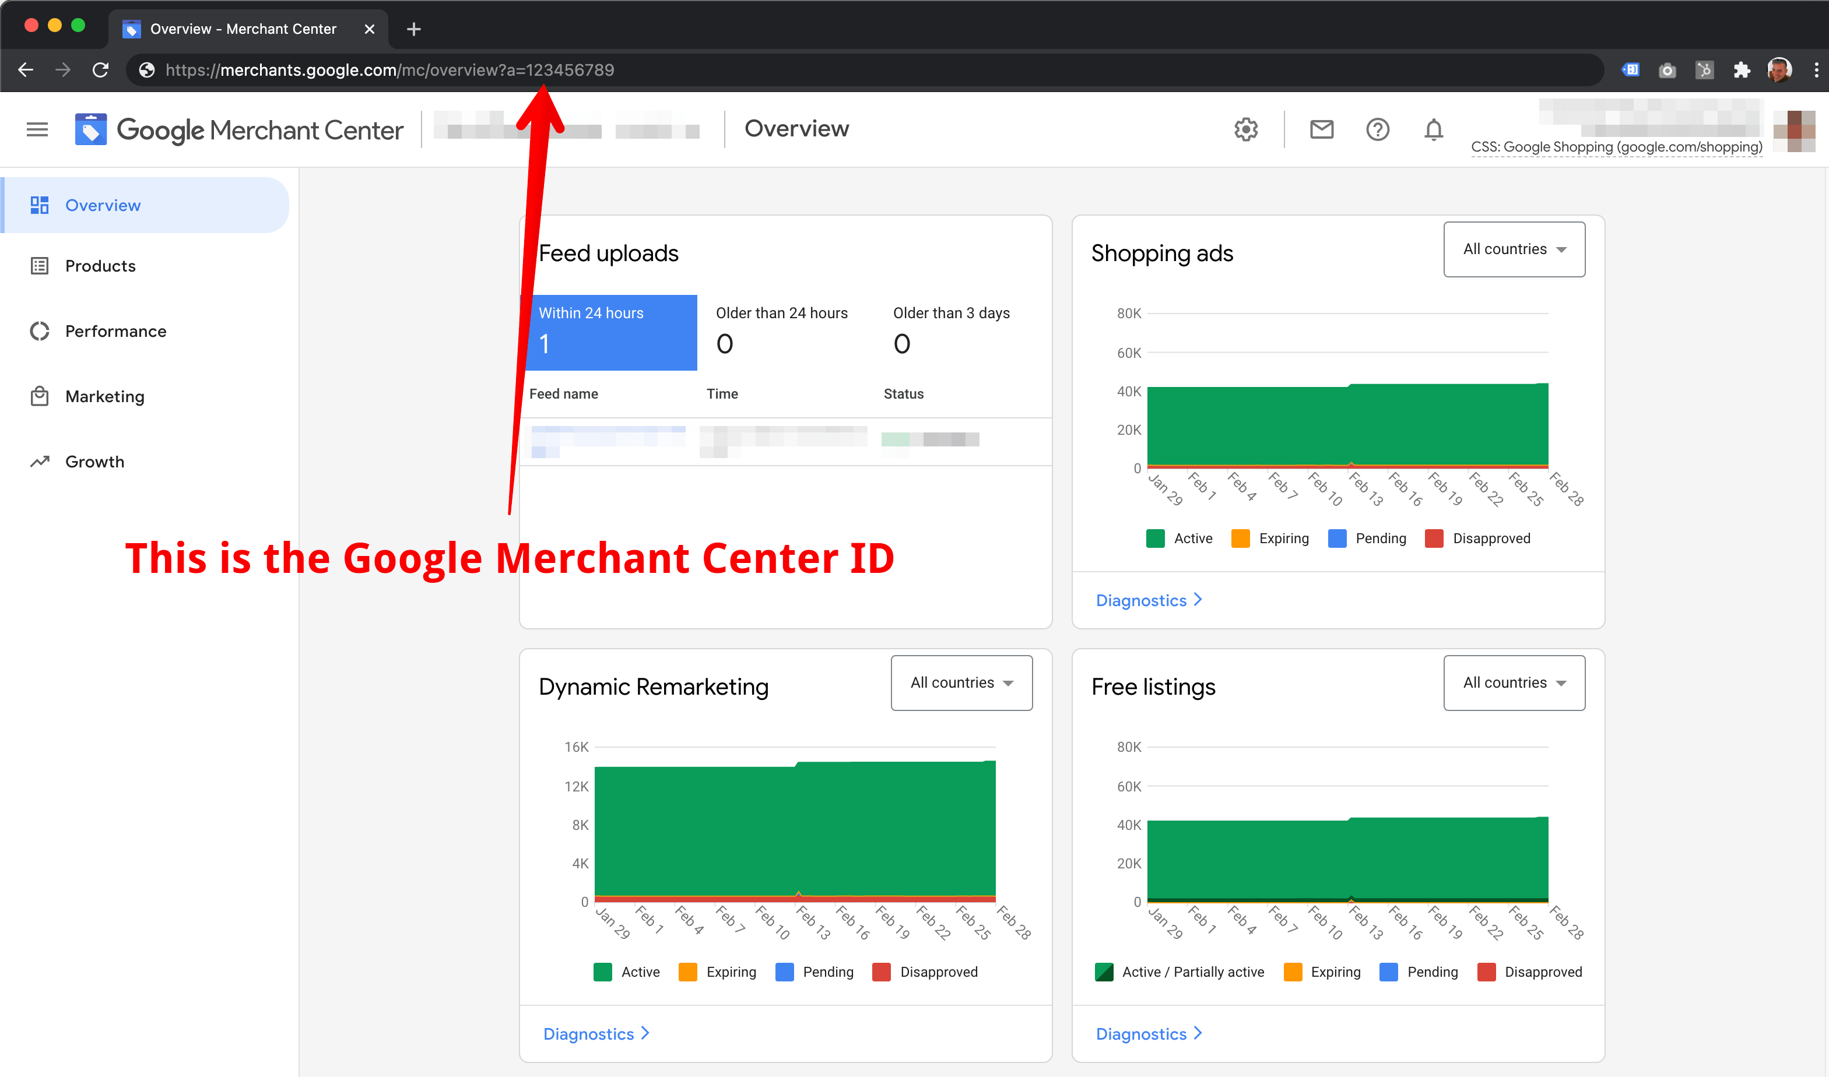
Task: Open Diagnostics under Dynamic Remarketing
Action: (589, 1033)
